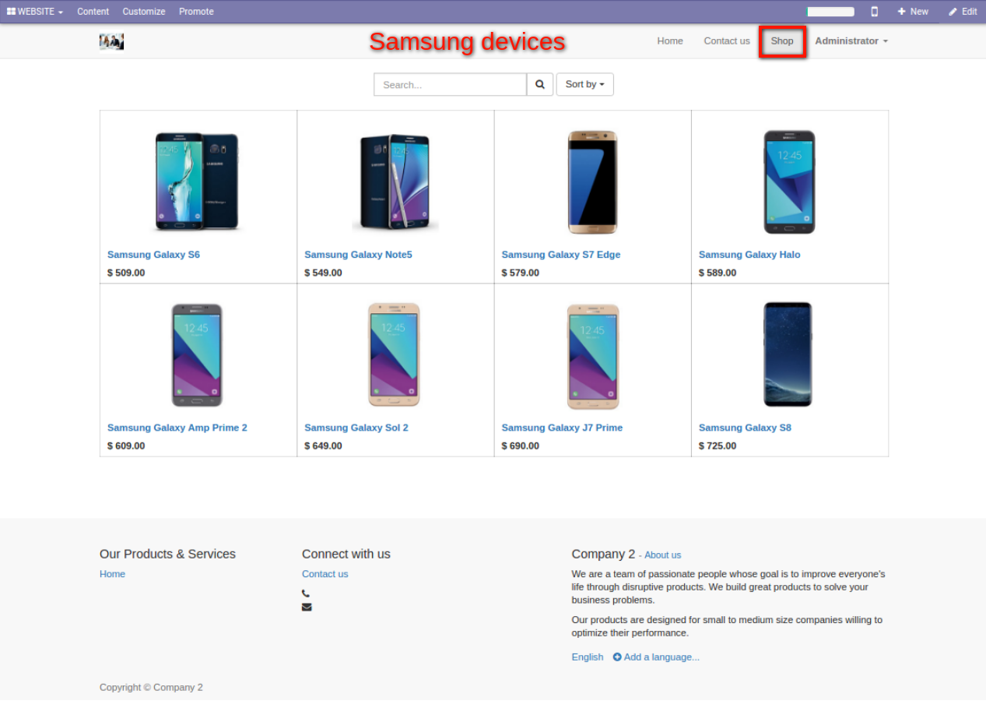Viewport: 986px width, 701px height.
Task: Open the Promote menu
Action: [x=196, y=12]
